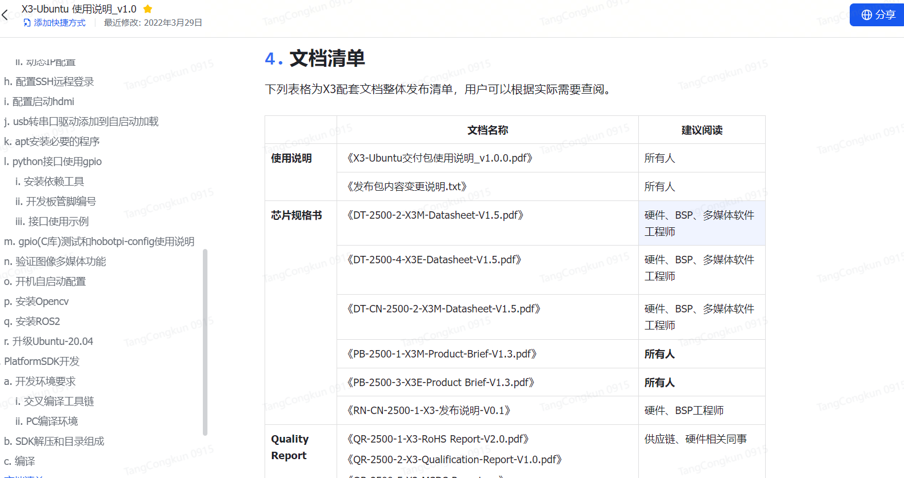Screen dimensions: 904x478
Task: Go to l. python接口使用gpio section
Action: point(53,162)
